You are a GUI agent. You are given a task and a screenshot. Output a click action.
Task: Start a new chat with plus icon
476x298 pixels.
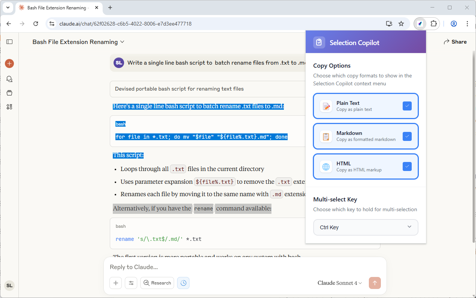click(x=9, y=64)
